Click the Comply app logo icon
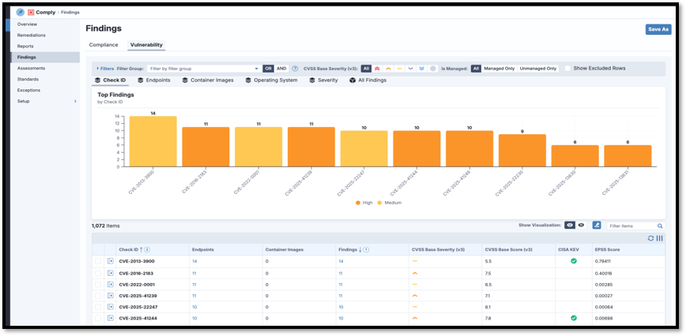Viewport: 686px width, 336px height. coord(31,13)
